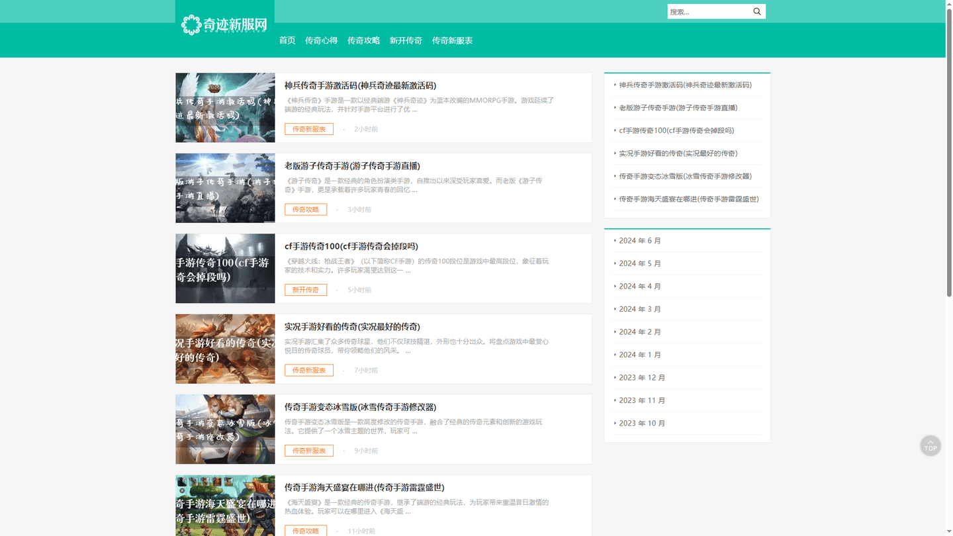Open article 传奇手游海天盛宴在哪进 title in main list
Screen dimensions: 953x536
click(x=364, y=487)
